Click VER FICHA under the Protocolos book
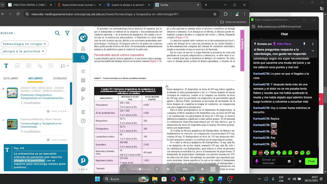This screenshot has width=327, height=184. (56, 111)
